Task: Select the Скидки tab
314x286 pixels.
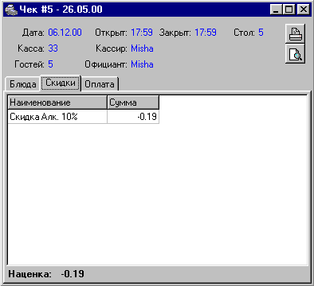Action: coord(61,83)
